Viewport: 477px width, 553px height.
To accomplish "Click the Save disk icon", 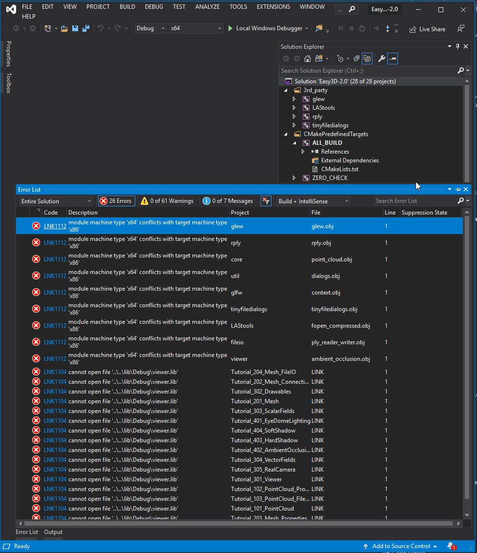I will (x=75, y=29).
